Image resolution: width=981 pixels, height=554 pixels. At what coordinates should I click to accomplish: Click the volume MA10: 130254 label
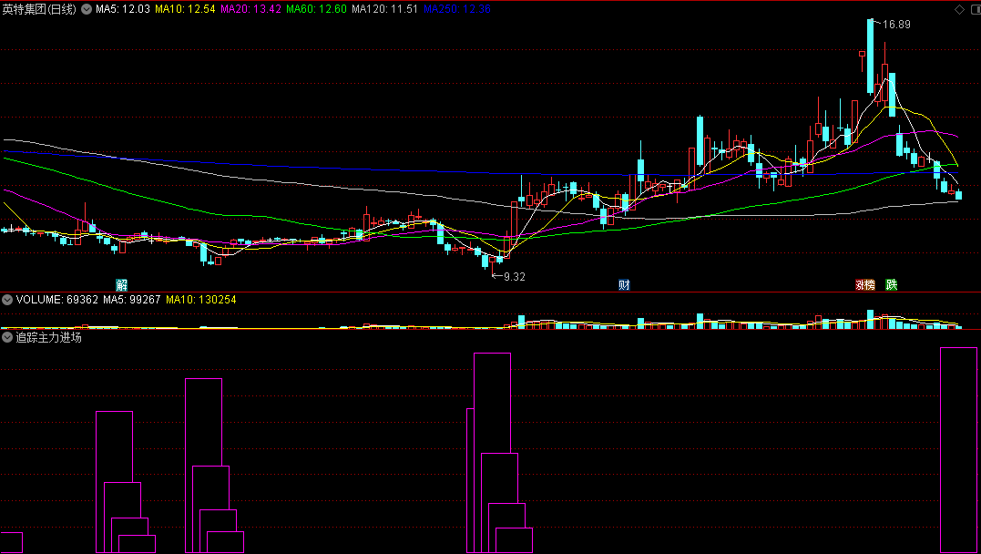(x=200, y=300)
